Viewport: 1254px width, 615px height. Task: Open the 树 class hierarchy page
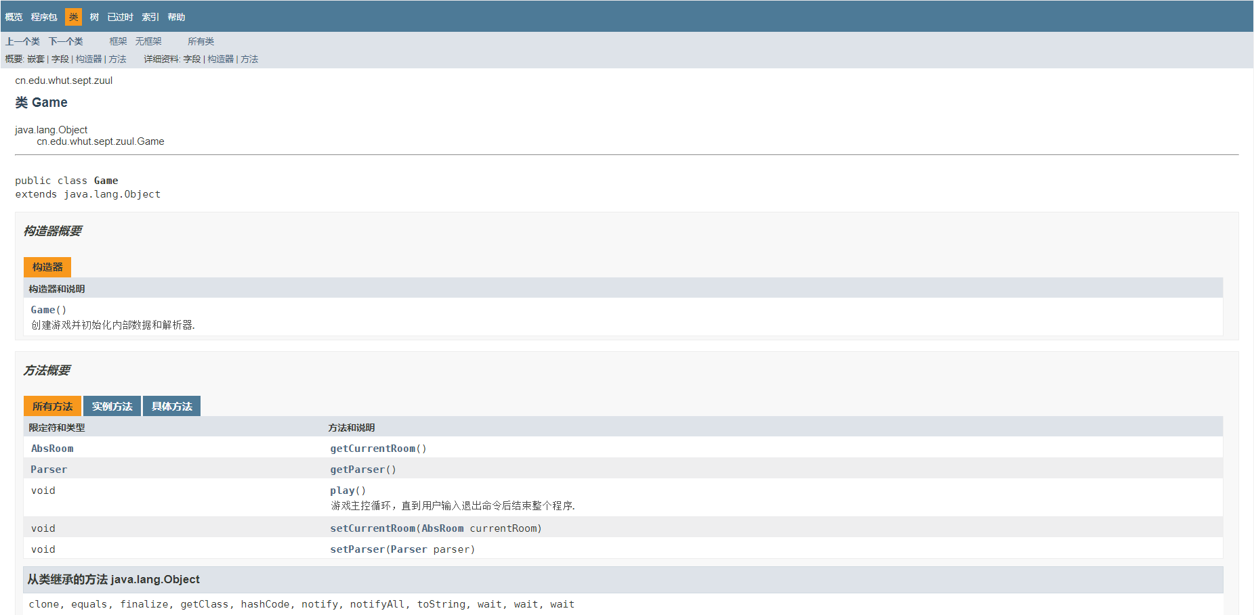(x=94, y=17)
